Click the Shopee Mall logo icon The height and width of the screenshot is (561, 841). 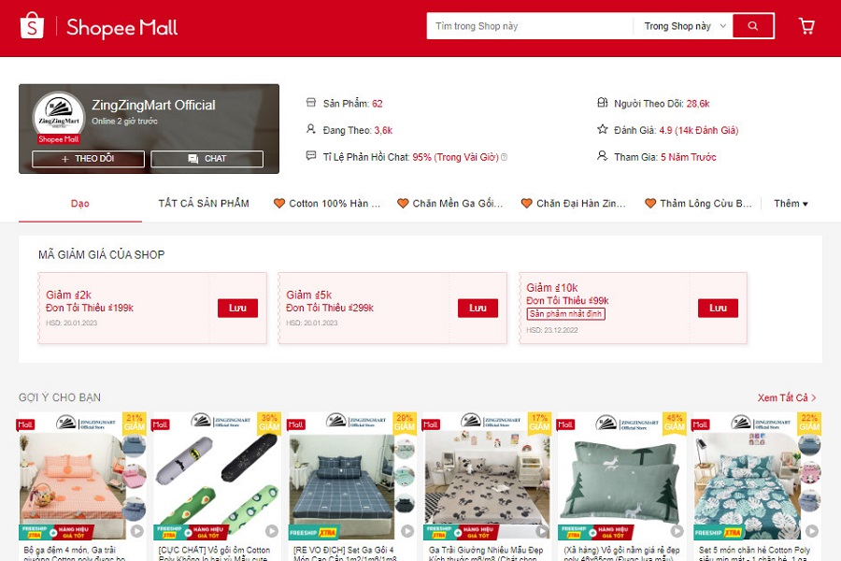[x=32, y=26]
